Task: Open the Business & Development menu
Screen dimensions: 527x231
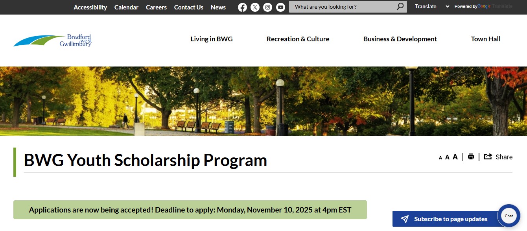Action: [x=400, y=39]
